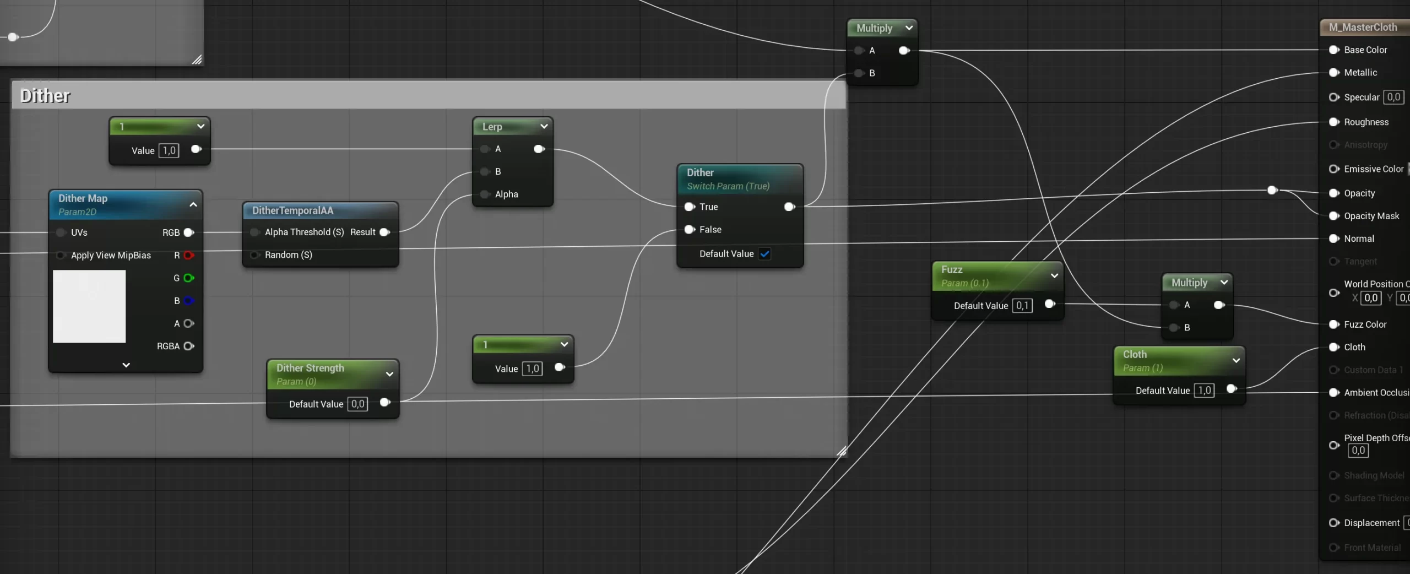Click the Dither switch False input pin
Image resolution: width=1410 pixels, height=574 pixels.
690,229
